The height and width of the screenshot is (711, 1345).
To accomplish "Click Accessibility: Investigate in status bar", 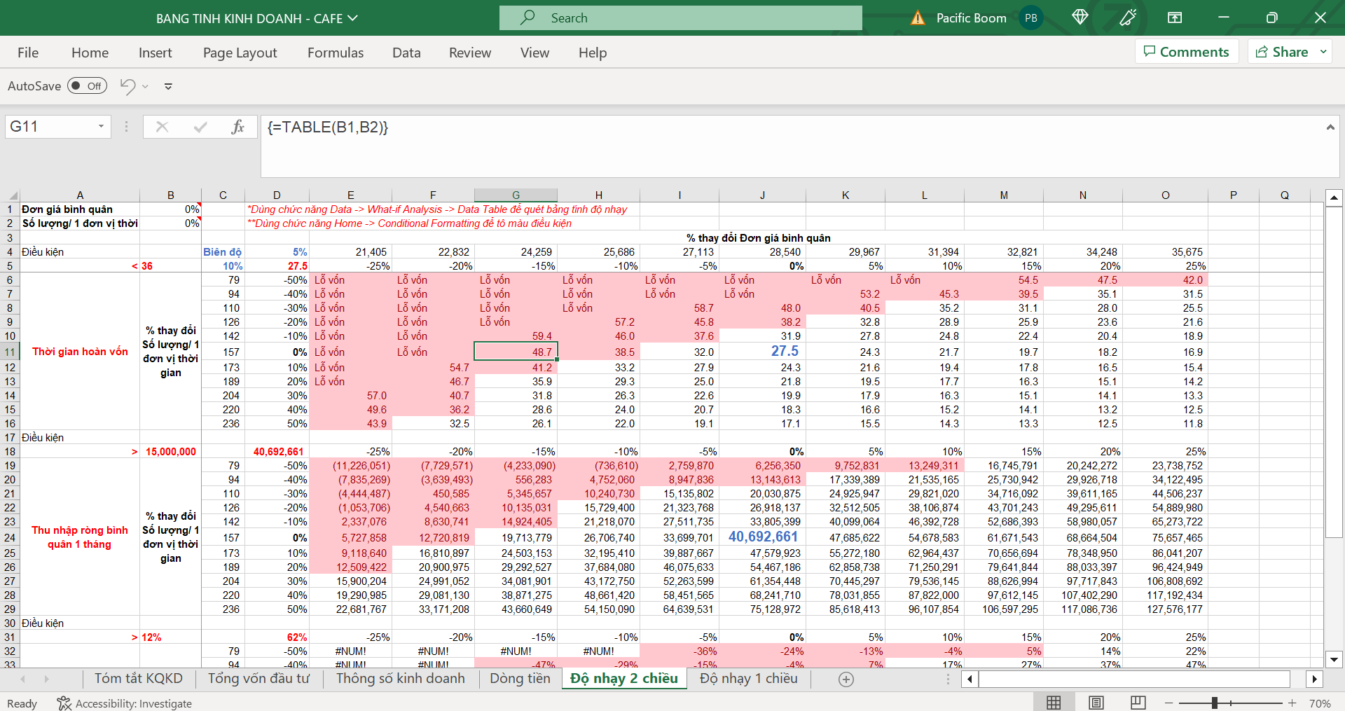I will tap(125, 703).
